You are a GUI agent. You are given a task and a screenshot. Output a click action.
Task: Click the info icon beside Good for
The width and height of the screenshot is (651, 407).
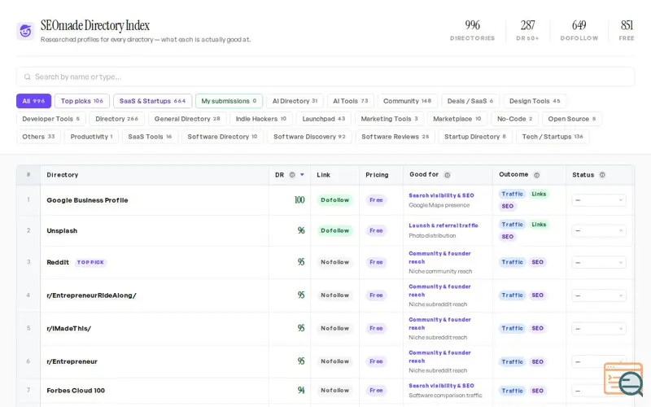(x=447, y=175)
